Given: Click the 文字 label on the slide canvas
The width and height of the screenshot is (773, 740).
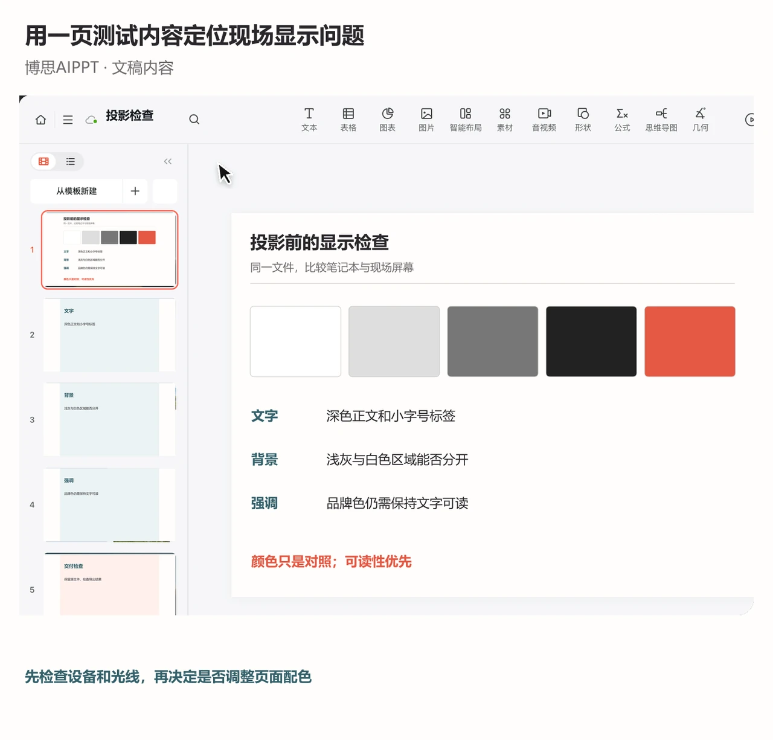Looking at the screenshot, I should [x=265, y=416].
